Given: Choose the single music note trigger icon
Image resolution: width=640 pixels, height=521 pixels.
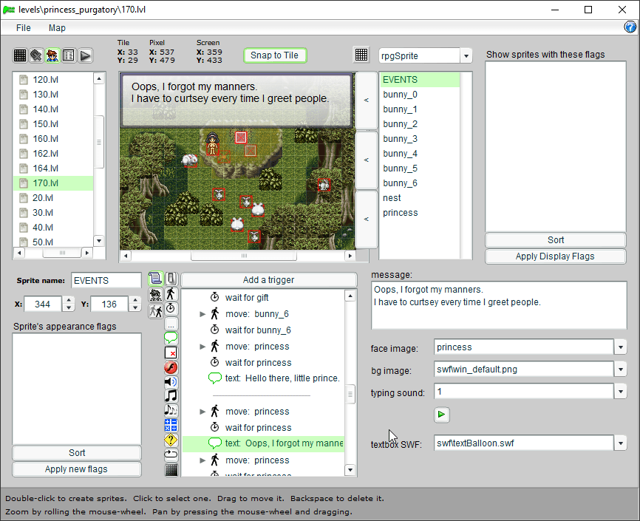Looking at the screenshot, I should pos(171,395).
